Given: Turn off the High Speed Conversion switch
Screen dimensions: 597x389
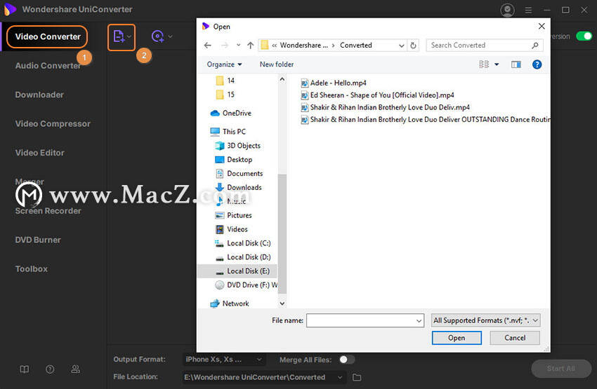Looking at the screenshot, I should 584,36.
